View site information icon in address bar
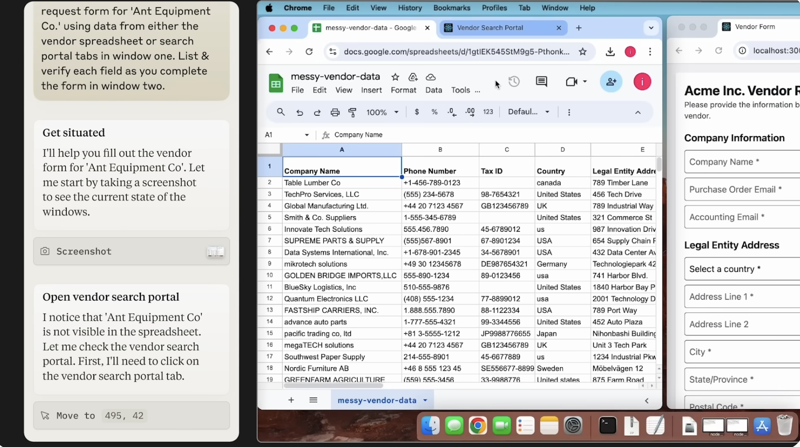Viewport: 800px width, 447px height. tap(333, 51)
